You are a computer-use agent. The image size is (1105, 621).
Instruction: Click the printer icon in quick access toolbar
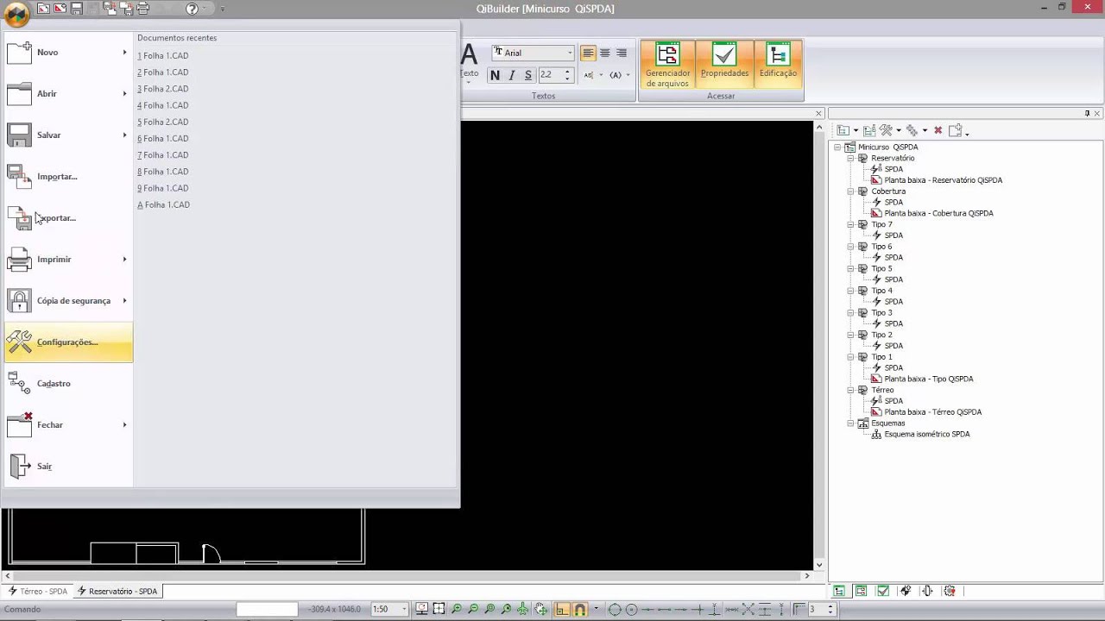[143, 9]
